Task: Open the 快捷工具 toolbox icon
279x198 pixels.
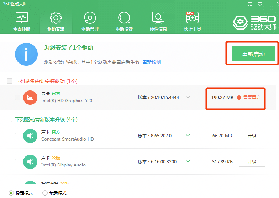Action: point(192,18)
